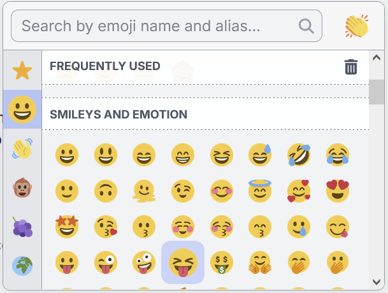Open the monkey face Animals category tab

[22, 187]
